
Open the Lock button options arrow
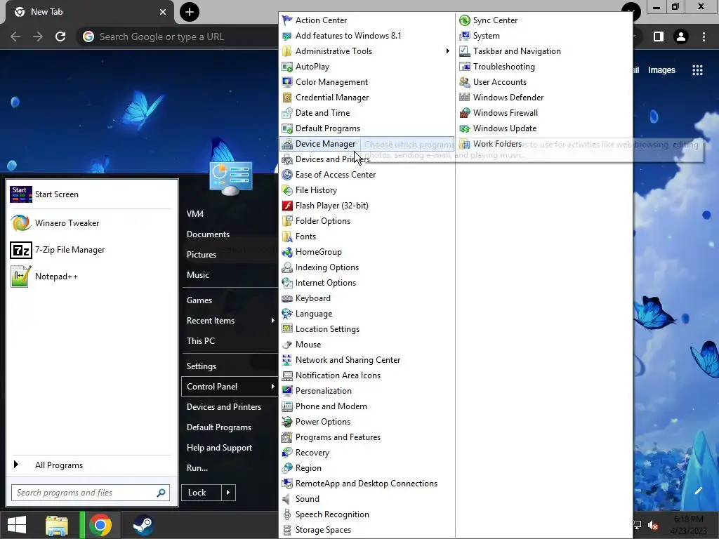pos(228,493)
